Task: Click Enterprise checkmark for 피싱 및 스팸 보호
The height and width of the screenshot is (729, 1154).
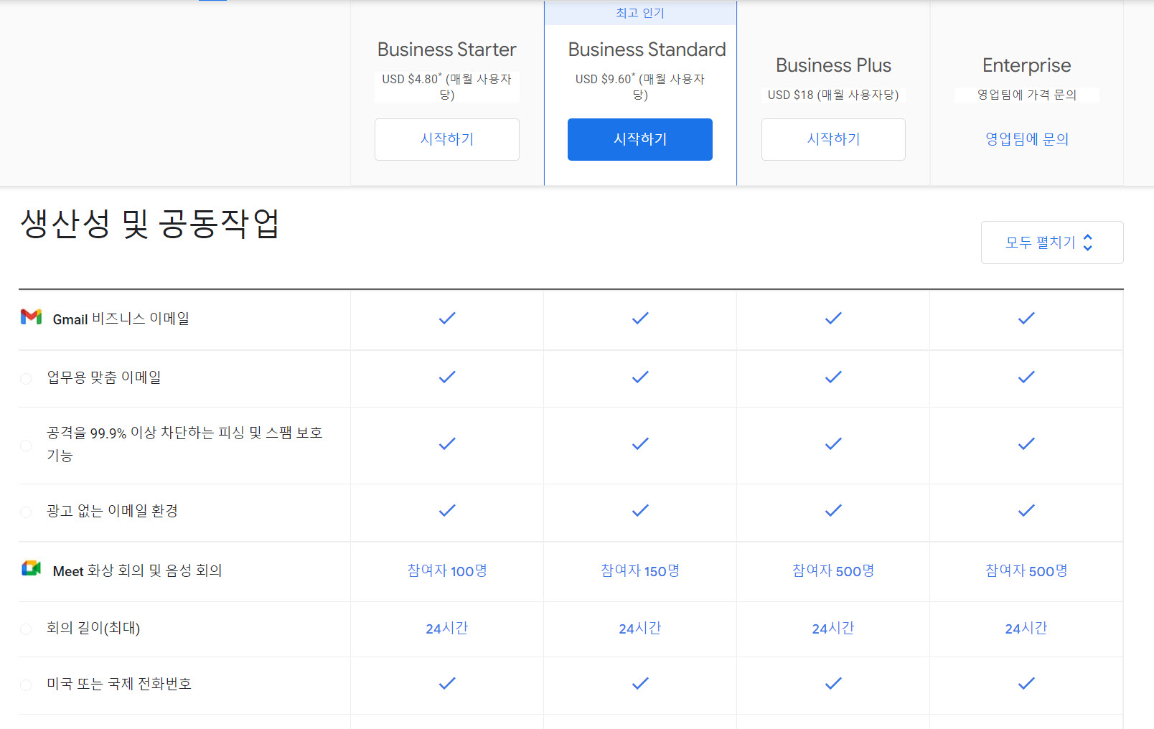Action: coord(1026,443)
